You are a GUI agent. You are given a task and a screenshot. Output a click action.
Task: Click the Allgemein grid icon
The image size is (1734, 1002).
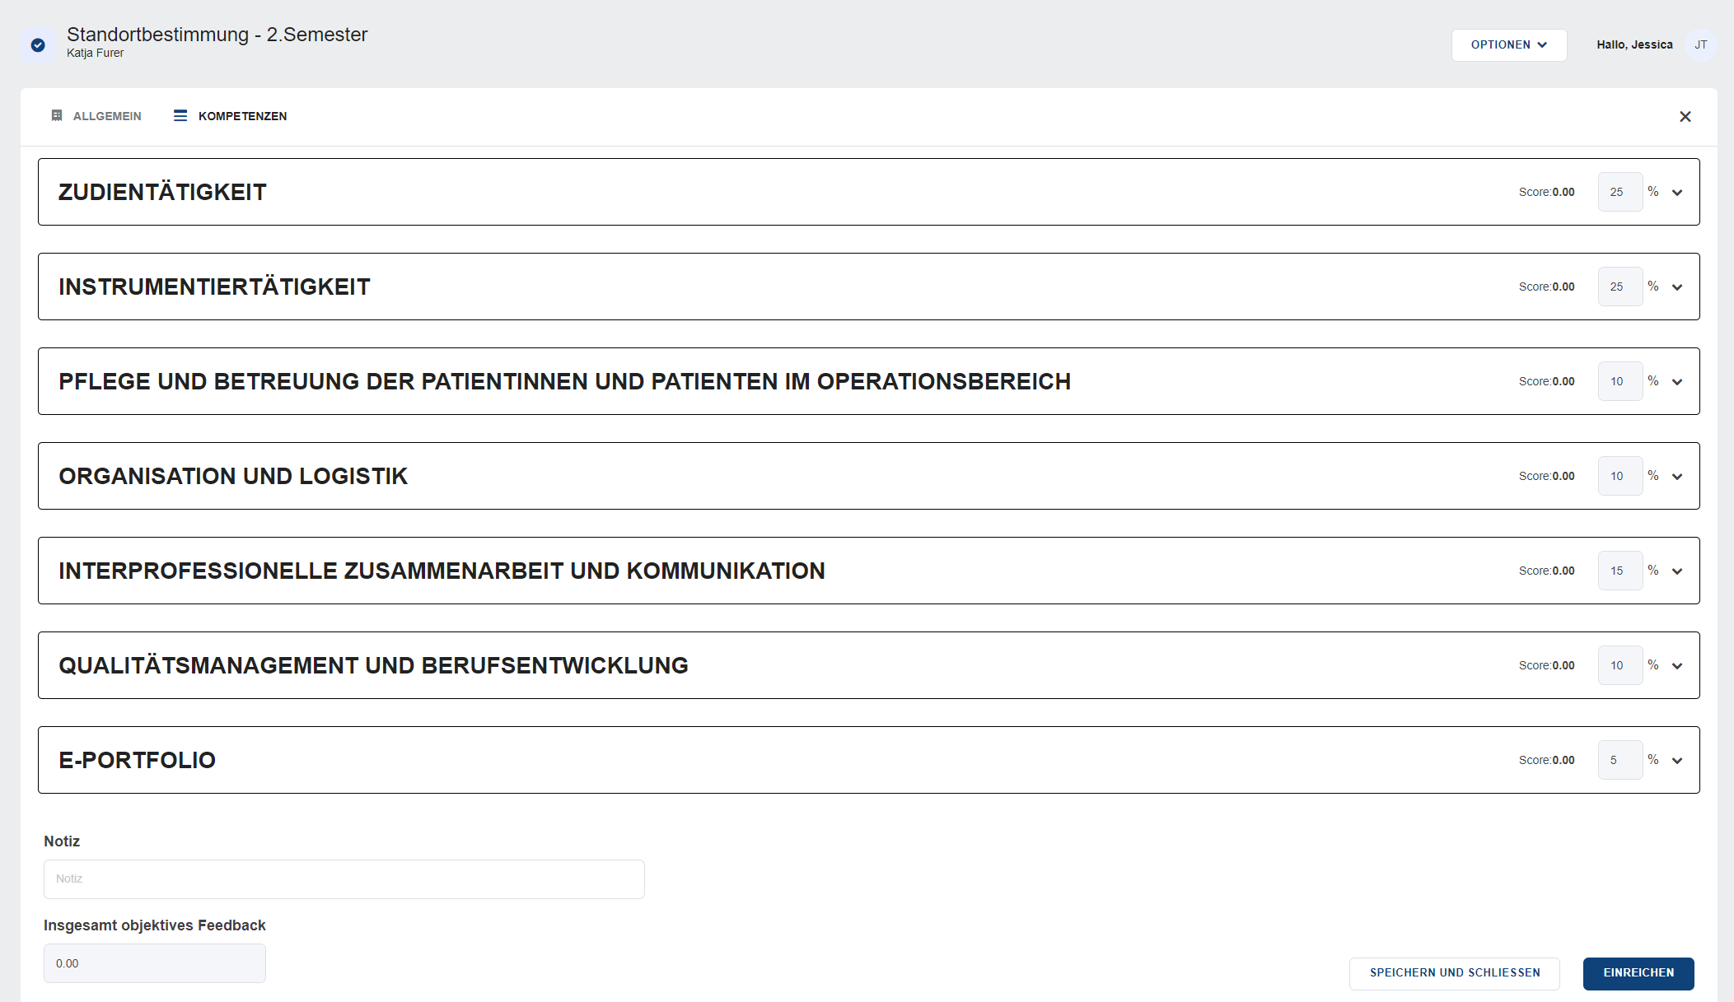coord(57,115)
